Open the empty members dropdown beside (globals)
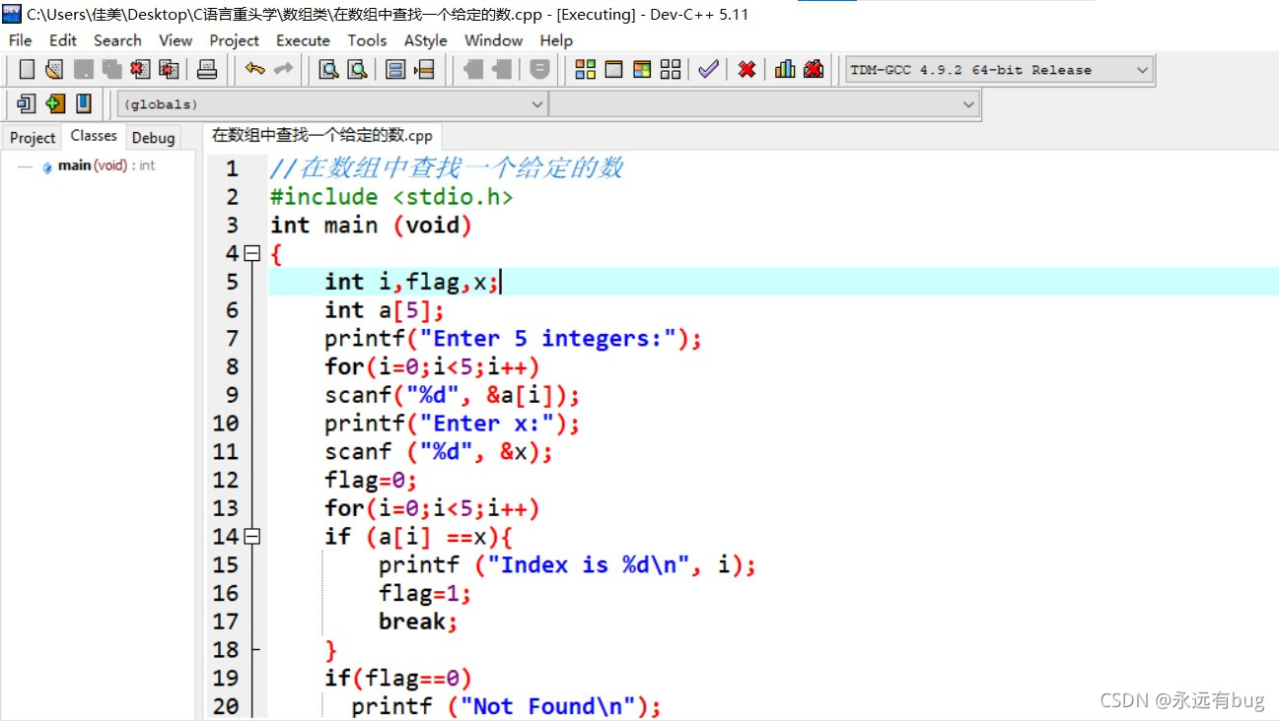 click(764, 103)
